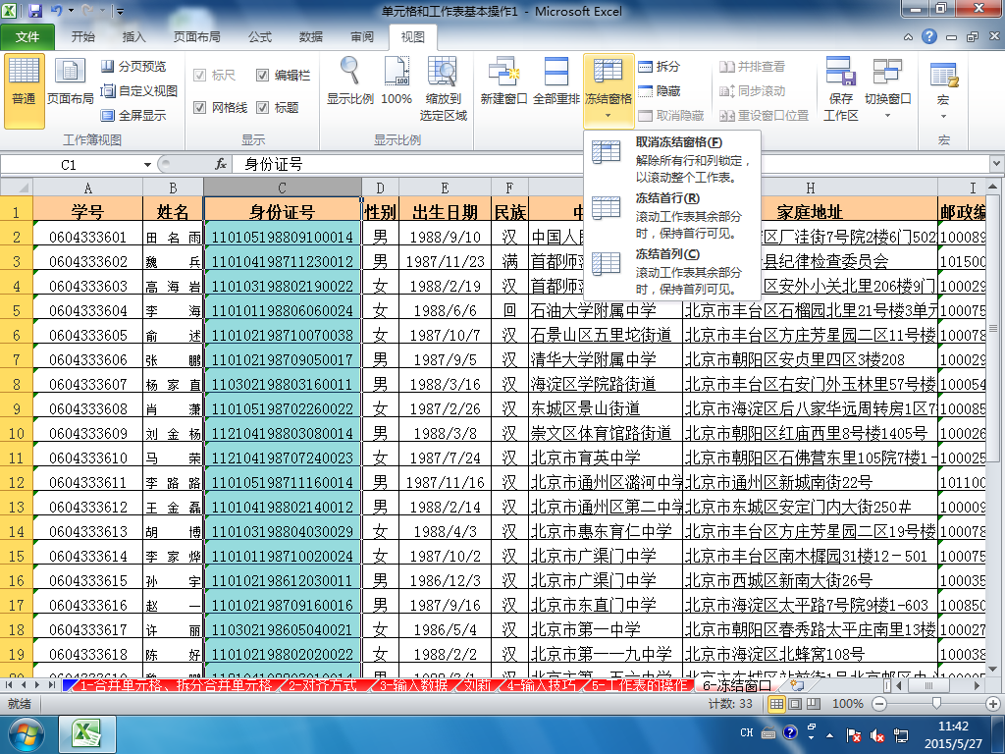Customize quick access toolbar dropdown
1005x754 pixels.
[120, 12]
